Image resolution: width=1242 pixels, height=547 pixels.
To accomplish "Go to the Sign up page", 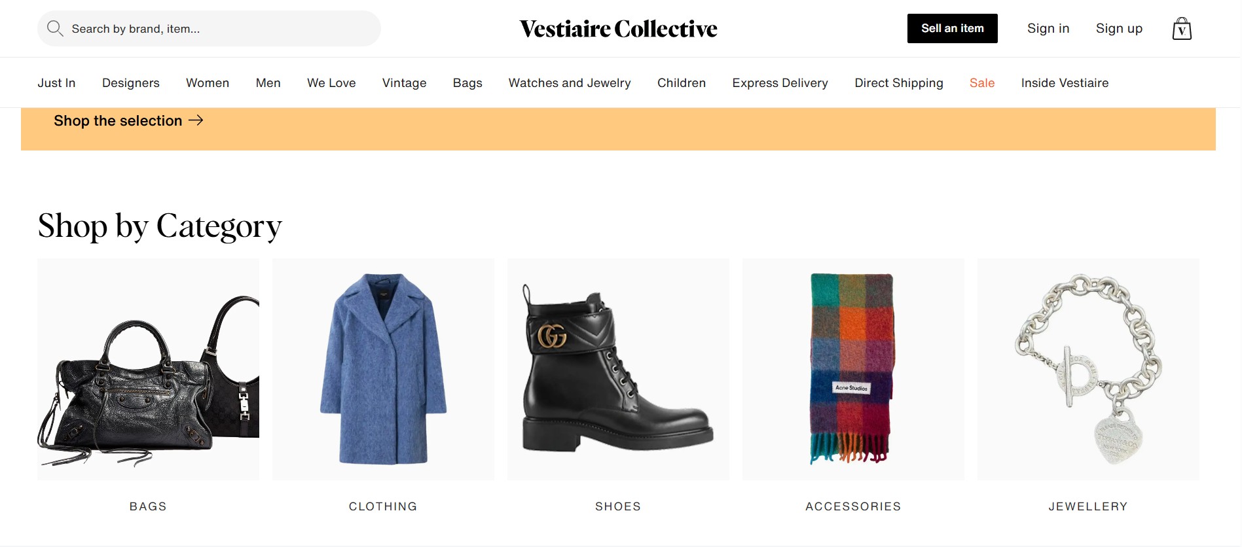I will (1119, 29).
